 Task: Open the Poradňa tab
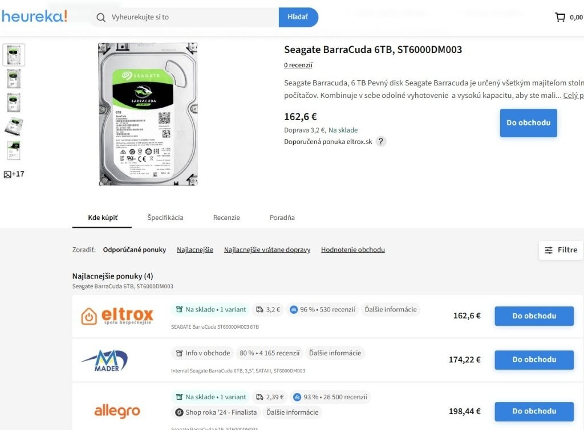click(282, 218)
